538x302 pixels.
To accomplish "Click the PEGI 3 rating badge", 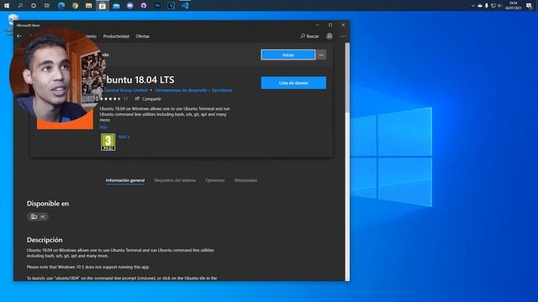I will coord(108,142).
